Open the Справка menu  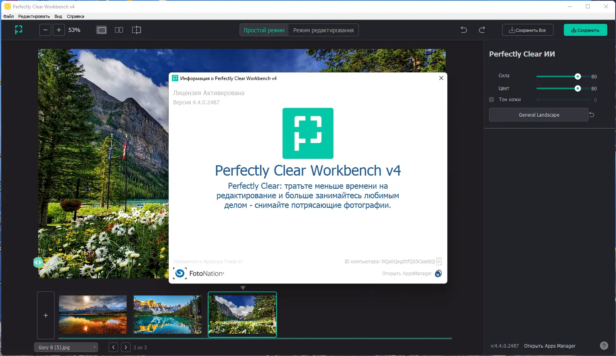point(75,16)
